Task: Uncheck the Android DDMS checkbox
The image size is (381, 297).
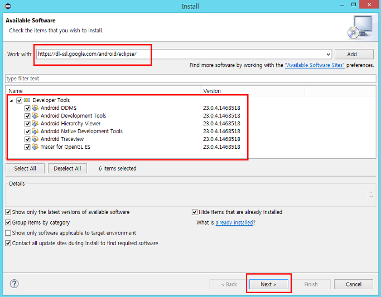Action: 27,108
